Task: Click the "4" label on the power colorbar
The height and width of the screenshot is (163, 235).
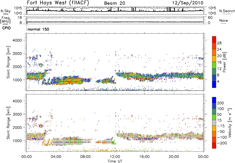Action: coord(219,81)
